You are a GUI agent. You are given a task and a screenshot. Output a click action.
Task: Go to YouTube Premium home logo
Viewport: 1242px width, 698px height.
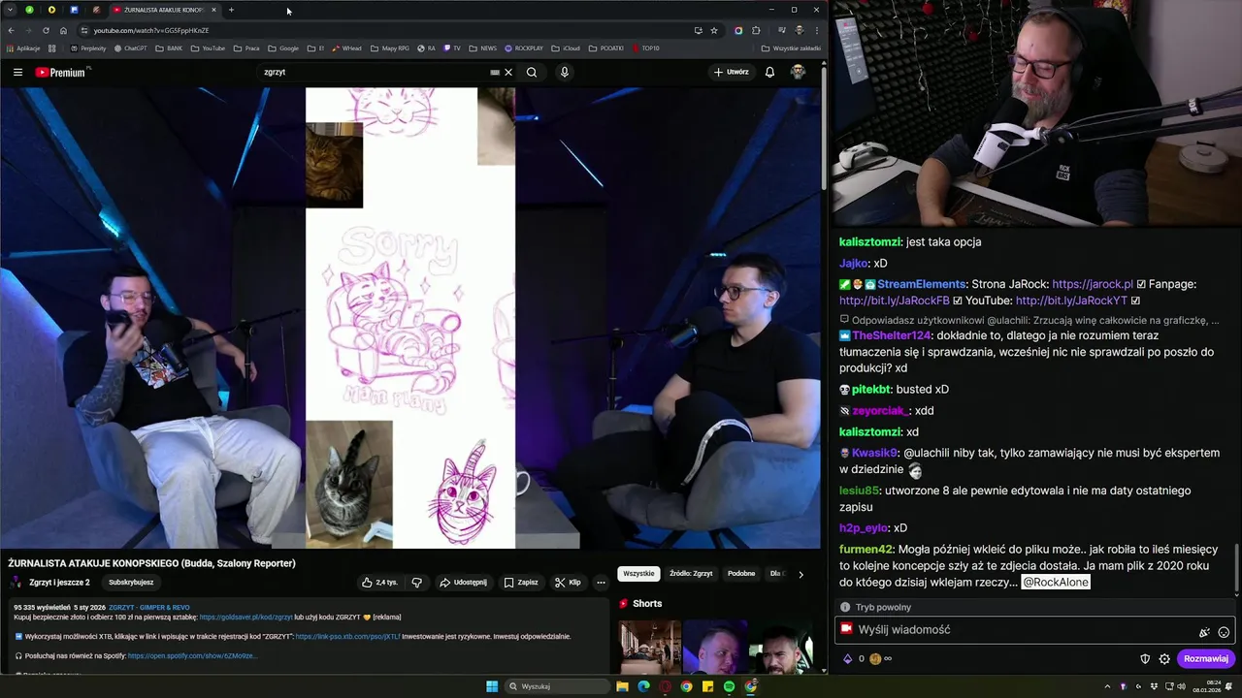click(x=62, y=72)
